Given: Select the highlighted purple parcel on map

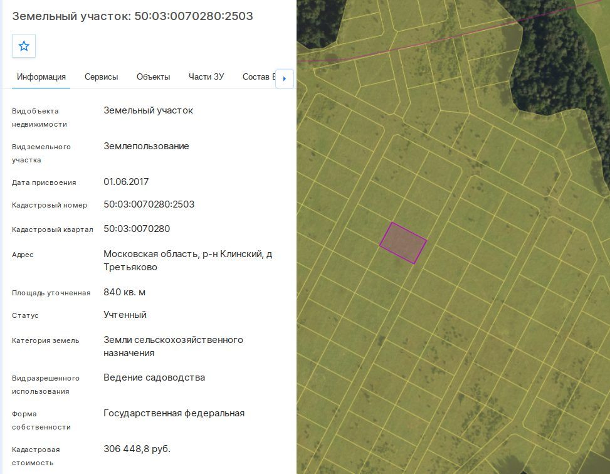Looking at the screenshot, I should 403,243.
